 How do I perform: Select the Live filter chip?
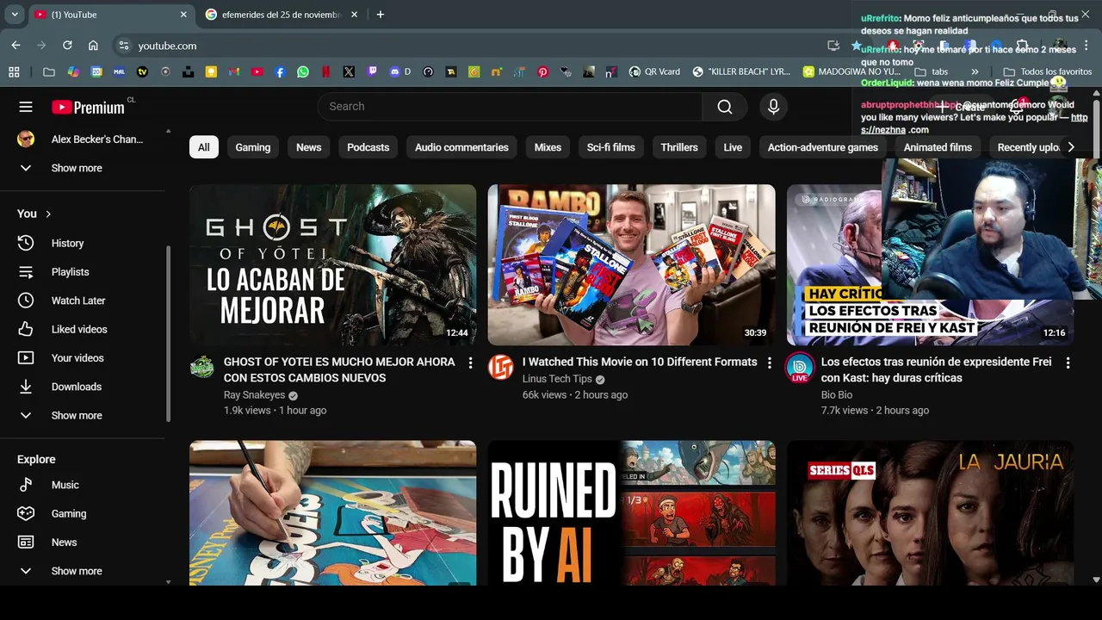coord(733,147)
